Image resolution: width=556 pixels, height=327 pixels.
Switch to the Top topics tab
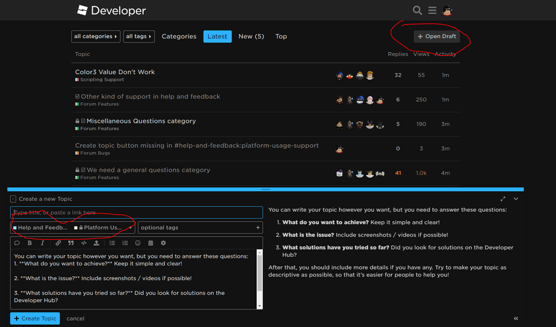(281, 36)
